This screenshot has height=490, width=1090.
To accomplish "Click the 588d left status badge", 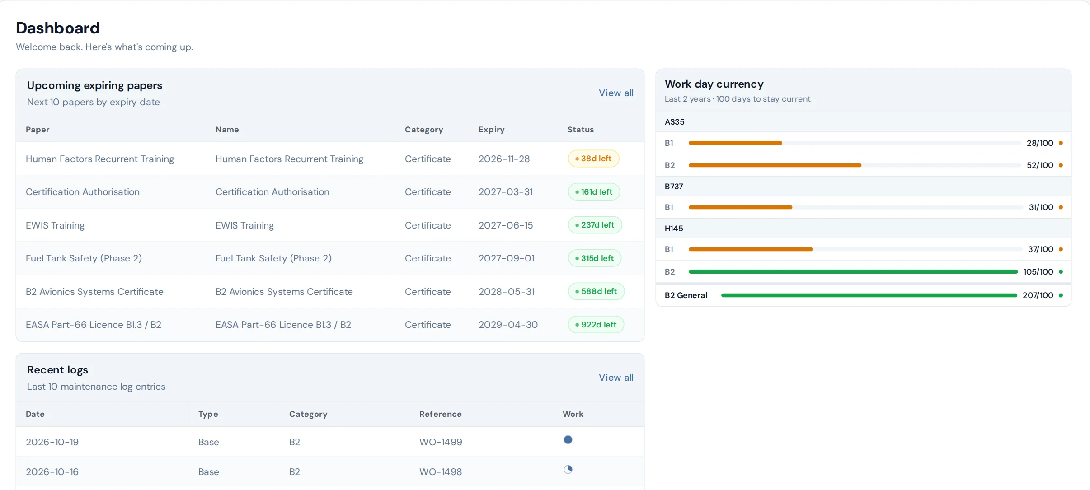I will pyautogui.click(x=596, y=291).
